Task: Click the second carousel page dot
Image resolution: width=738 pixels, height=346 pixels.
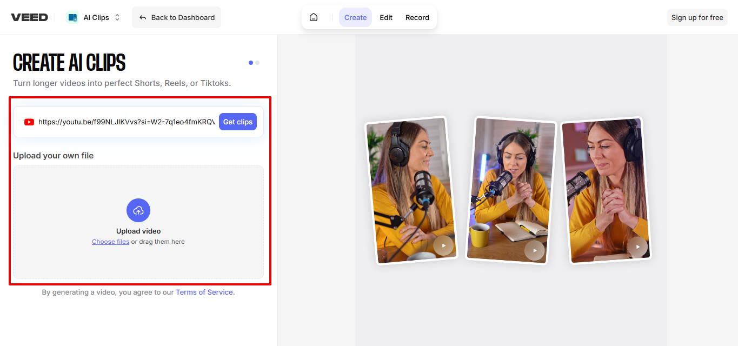Action: click(x=257, y=63)
